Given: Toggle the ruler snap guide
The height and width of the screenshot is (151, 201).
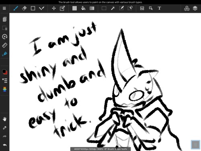Looking at the screenshot, I should tap(5, 45).
